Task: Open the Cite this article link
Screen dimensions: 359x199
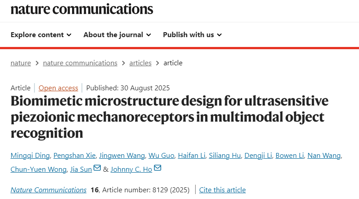Action: [222, 190]
